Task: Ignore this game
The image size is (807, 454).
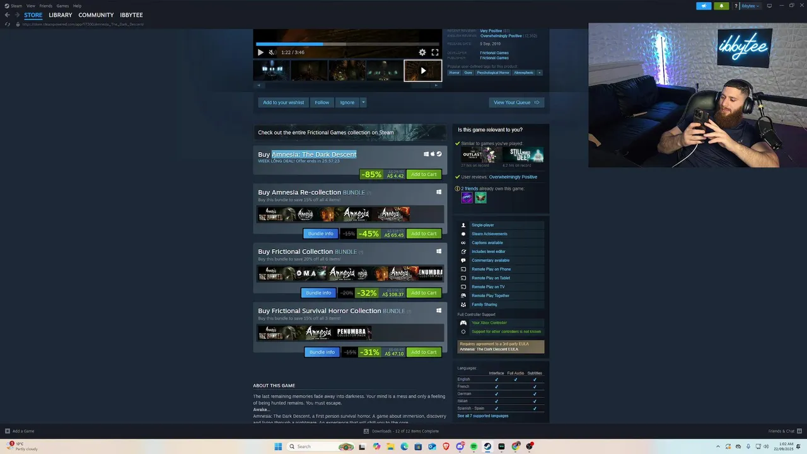Action: (x=347, y=102)
